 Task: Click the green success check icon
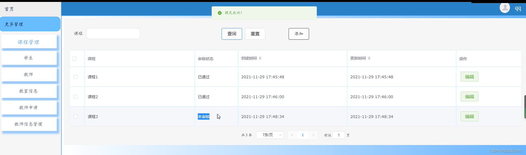pos(220,13)
